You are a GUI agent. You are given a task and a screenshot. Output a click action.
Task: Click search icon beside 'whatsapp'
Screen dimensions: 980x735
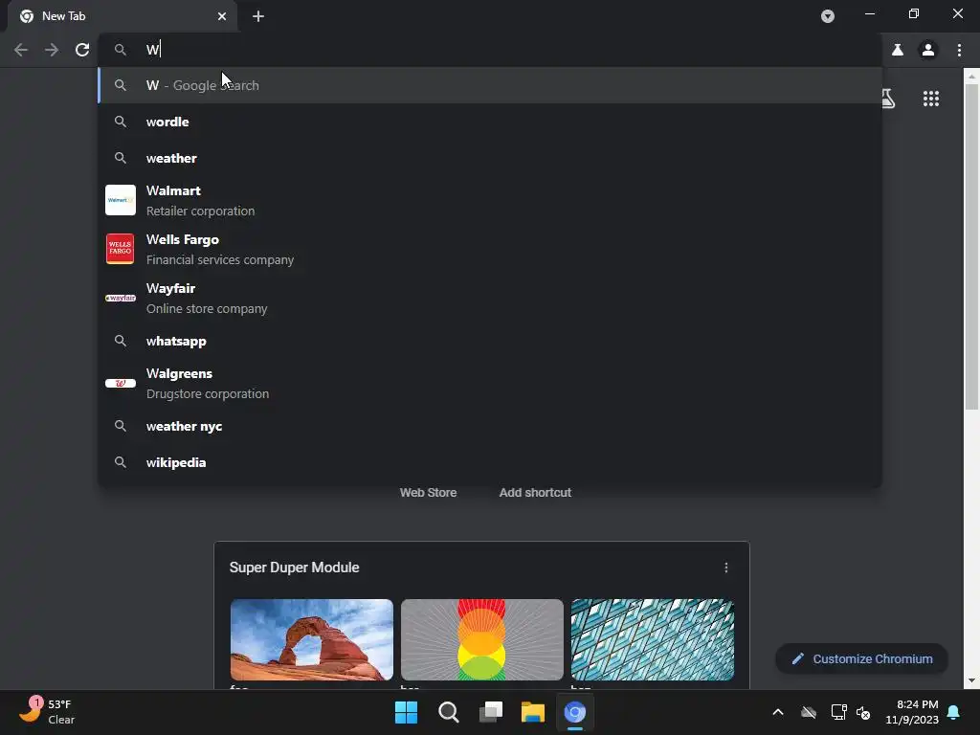pyautogui.click(x=120, y=341)
